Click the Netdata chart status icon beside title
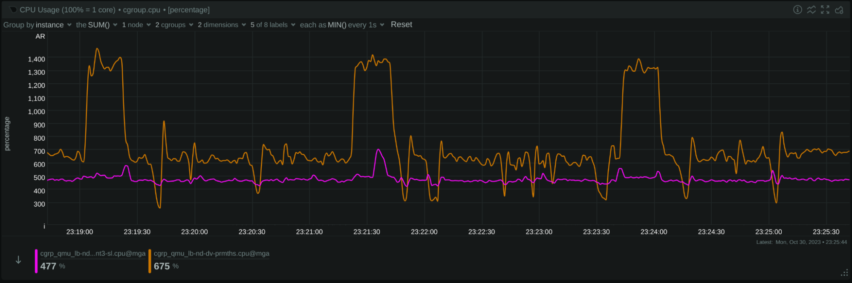This screenshot has width=852, height=283. pos(13,10)
